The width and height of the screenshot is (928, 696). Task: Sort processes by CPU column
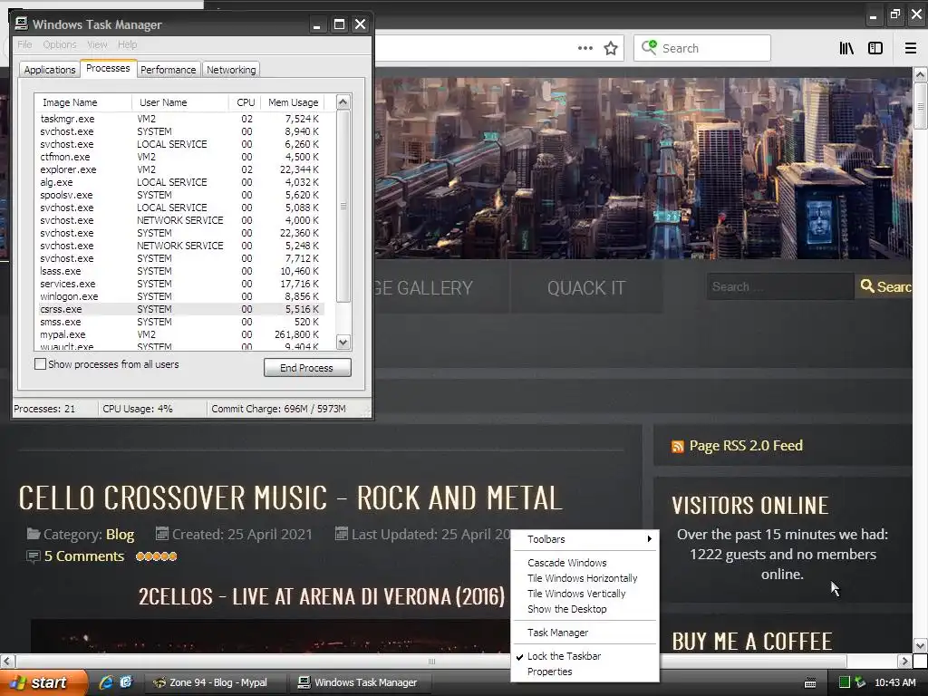[245, 102]
